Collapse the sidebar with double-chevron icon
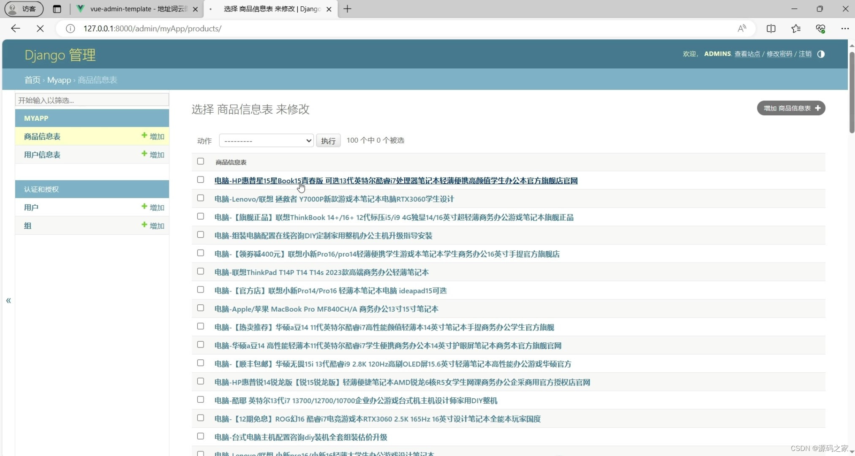The image size is (855, 456). pos(8,301)
